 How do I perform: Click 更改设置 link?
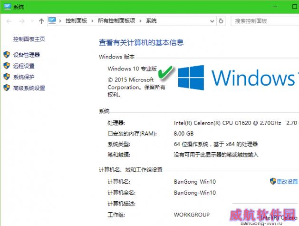(x=287, y=182)
